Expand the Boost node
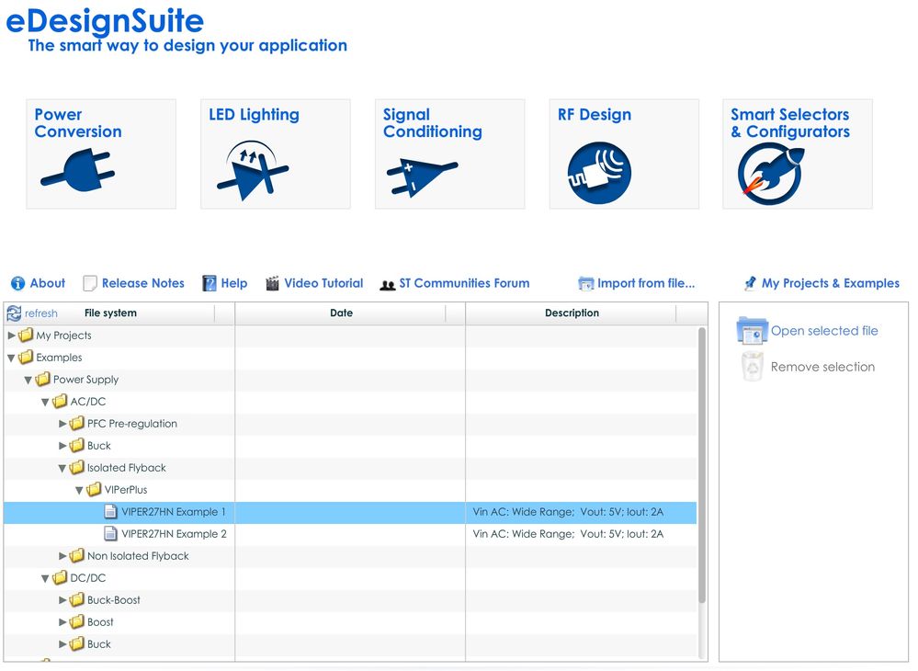Image resolution: width=918 pixels, height=671 pixels. 62,622
